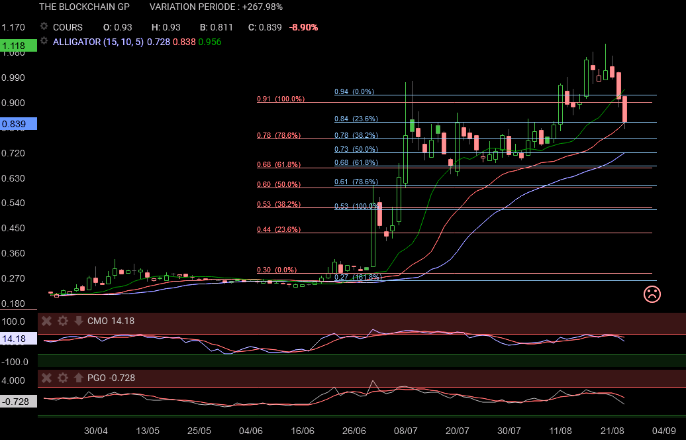Open PGO indicator settings gear
The height and width of the screenshot is (440, 686).
pyautogui.click(x=62, y=378)
